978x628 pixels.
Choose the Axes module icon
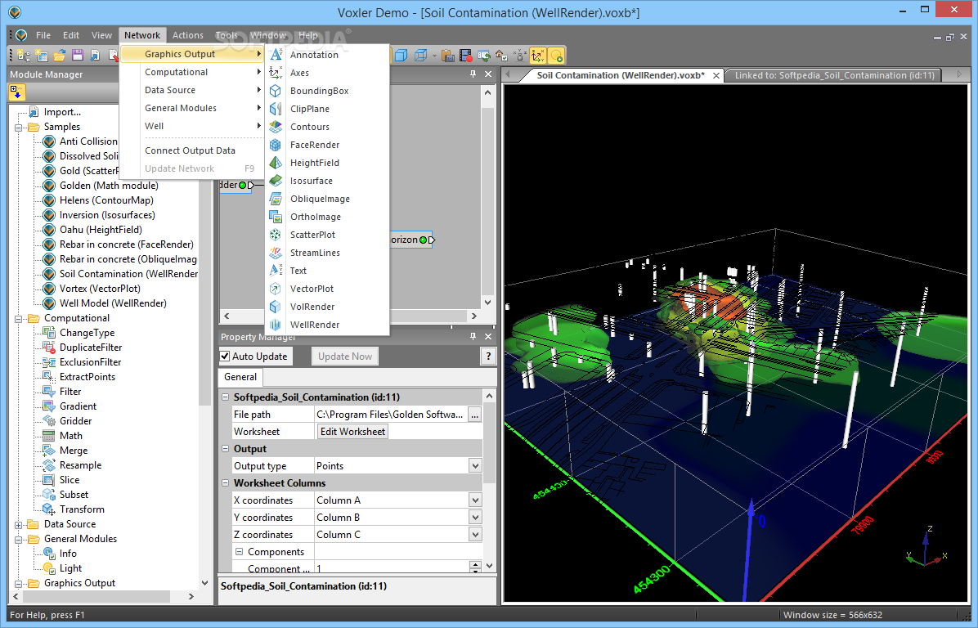click(x=276, y=72)
